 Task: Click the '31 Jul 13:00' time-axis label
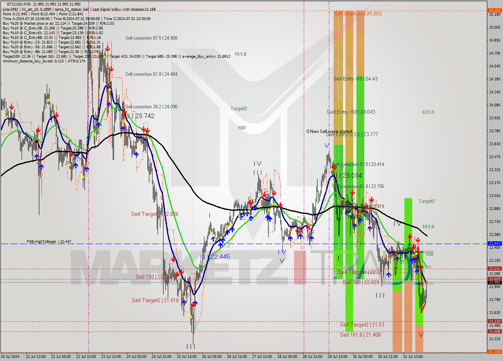pyautogui.click(x=413, y=357)
